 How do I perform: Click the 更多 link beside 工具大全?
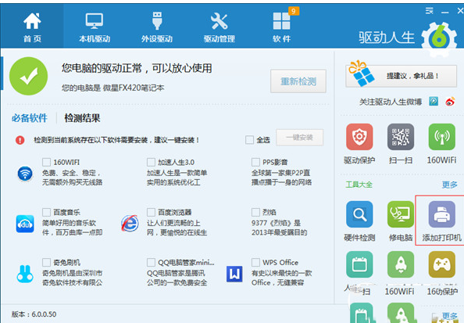click(x=449, y=185)
